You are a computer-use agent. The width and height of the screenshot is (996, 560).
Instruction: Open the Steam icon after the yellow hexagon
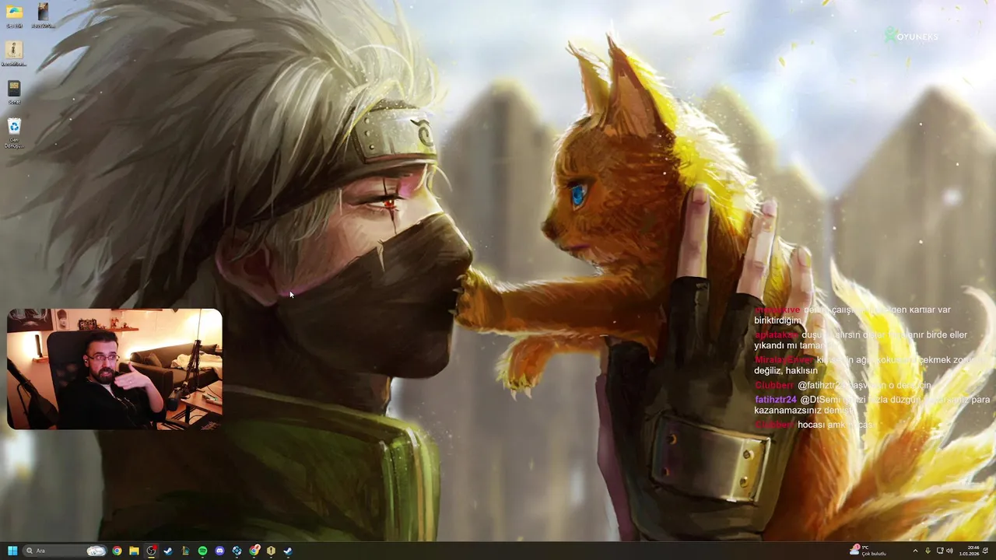288,551
